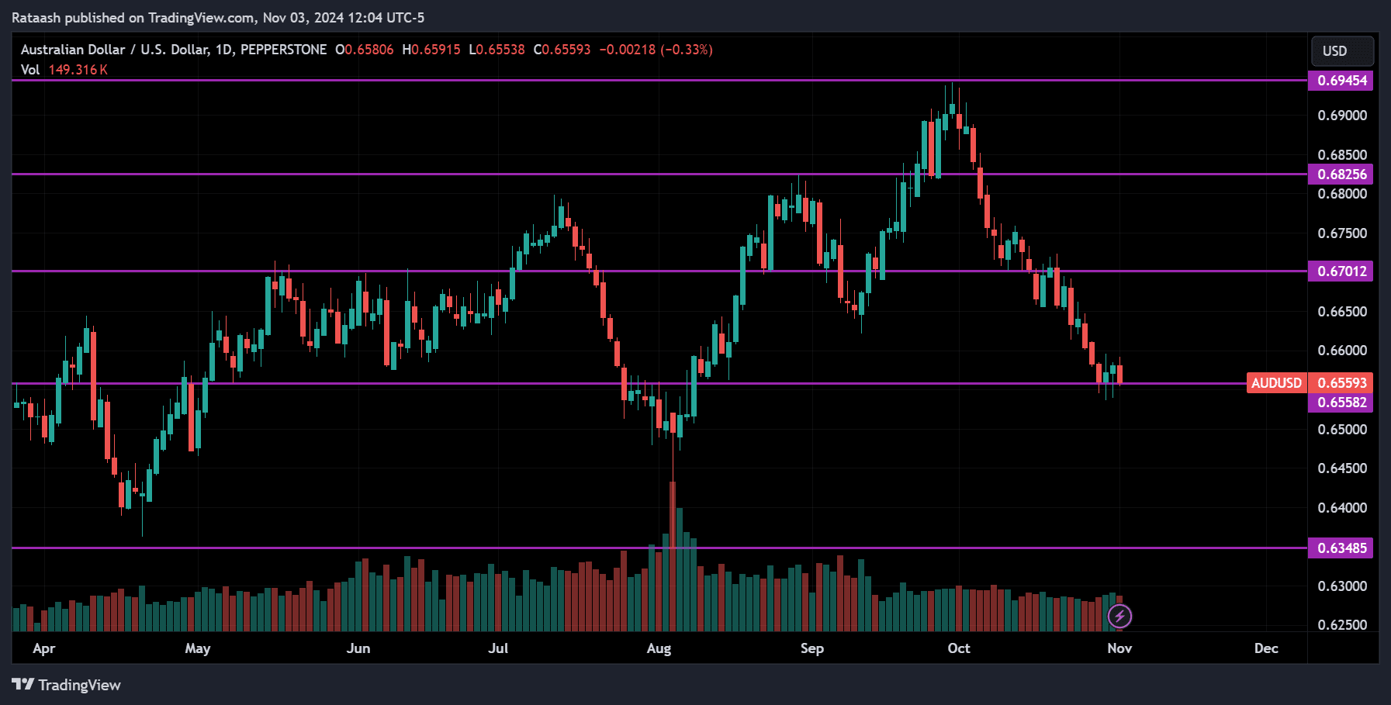Click the 0.65582 horizontal line label

[x=1341, y=403]
